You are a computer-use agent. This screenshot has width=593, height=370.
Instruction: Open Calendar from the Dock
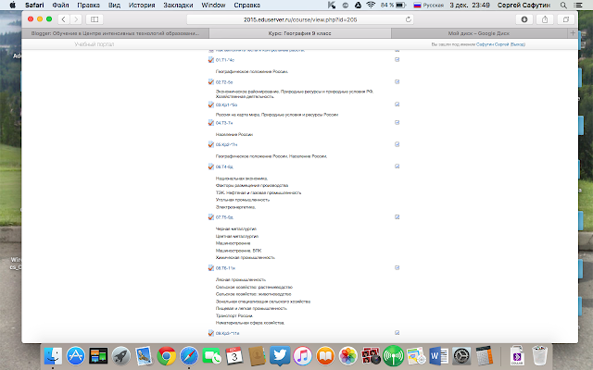pyautogui.click(x=234, y=355)
